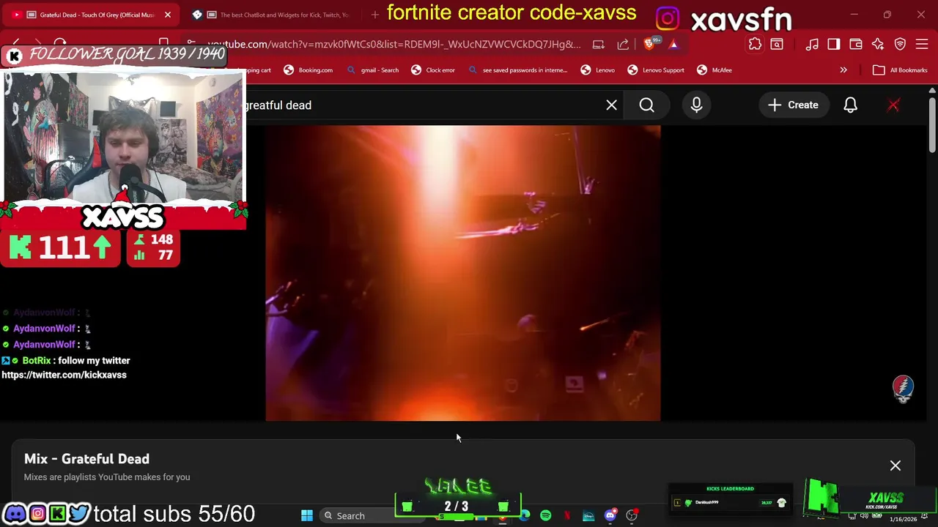Open a new browser tab with plus

(374, 15)
